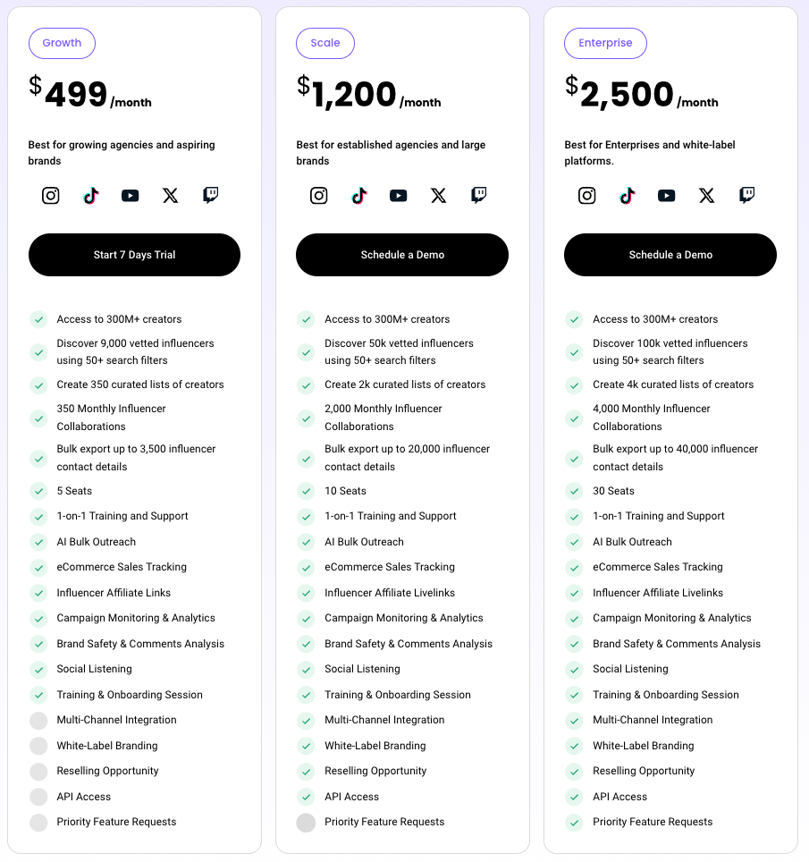Image resolution: width=809 pixels, height=862 pixels.
Task: Click the Start 7 Days Trial button
Action: pos(134,255)
